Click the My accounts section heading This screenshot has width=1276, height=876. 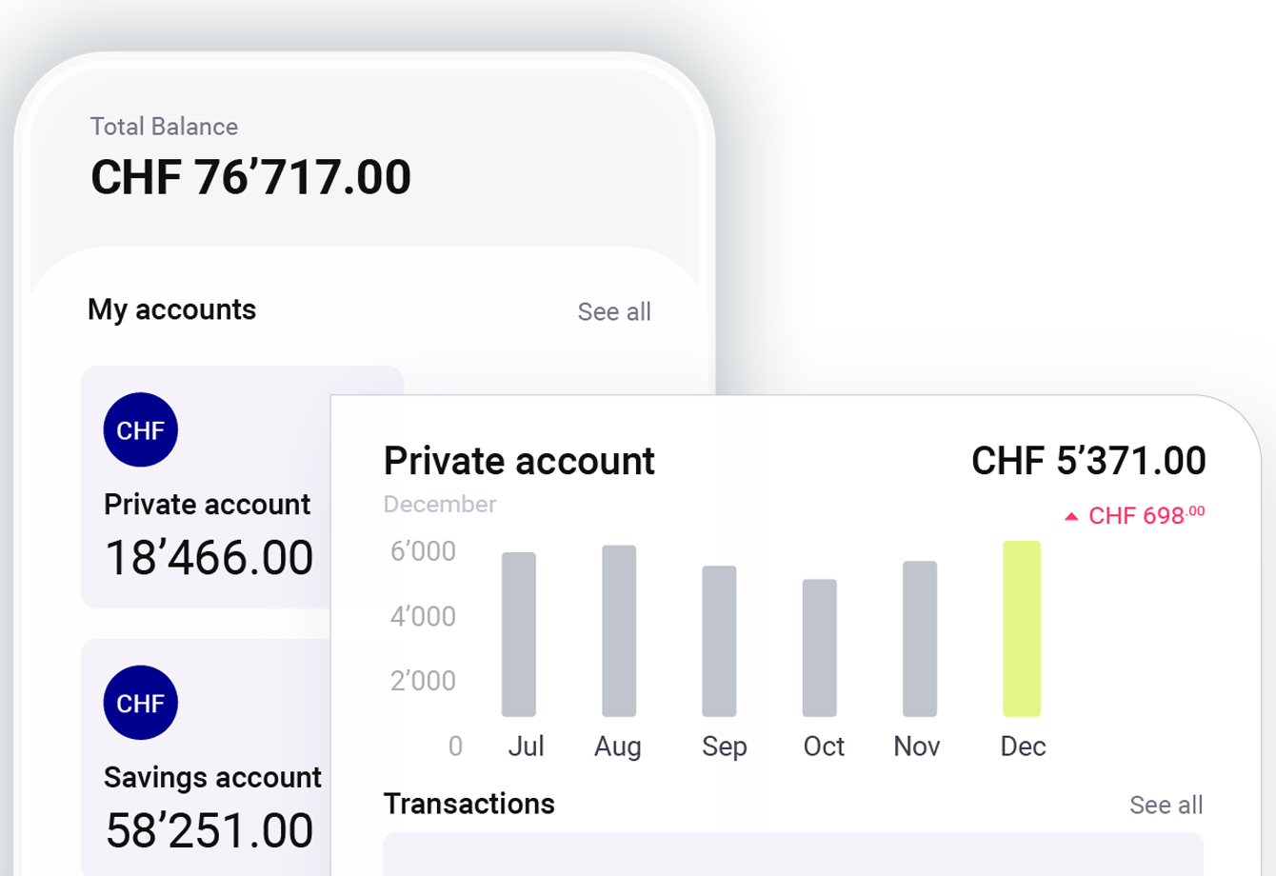(x=171, y=309)
